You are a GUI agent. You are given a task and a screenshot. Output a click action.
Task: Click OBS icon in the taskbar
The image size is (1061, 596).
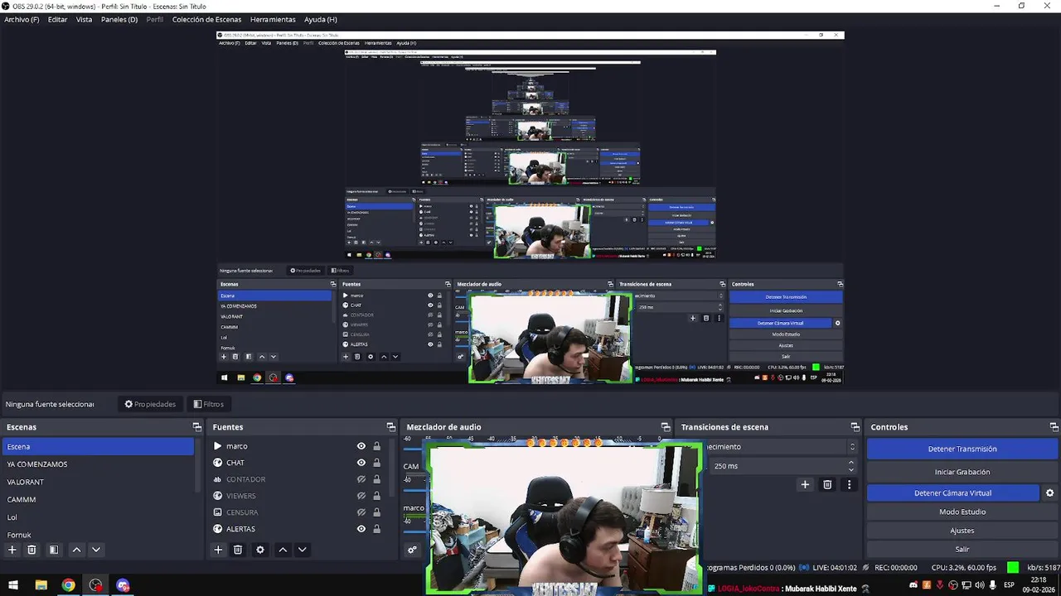click(96, 585)
